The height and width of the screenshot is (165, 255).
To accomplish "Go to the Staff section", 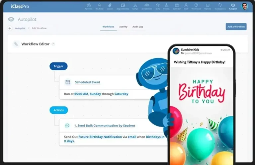I will 186,7.
